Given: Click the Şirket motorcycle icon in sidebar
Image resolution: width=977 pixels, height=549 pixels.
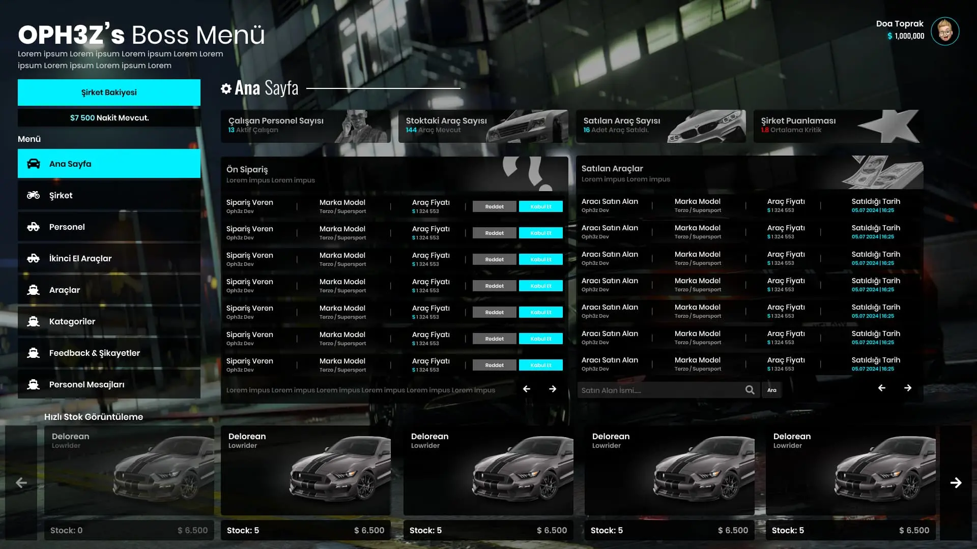Looking at the screenshot, I should pos(33,195).
